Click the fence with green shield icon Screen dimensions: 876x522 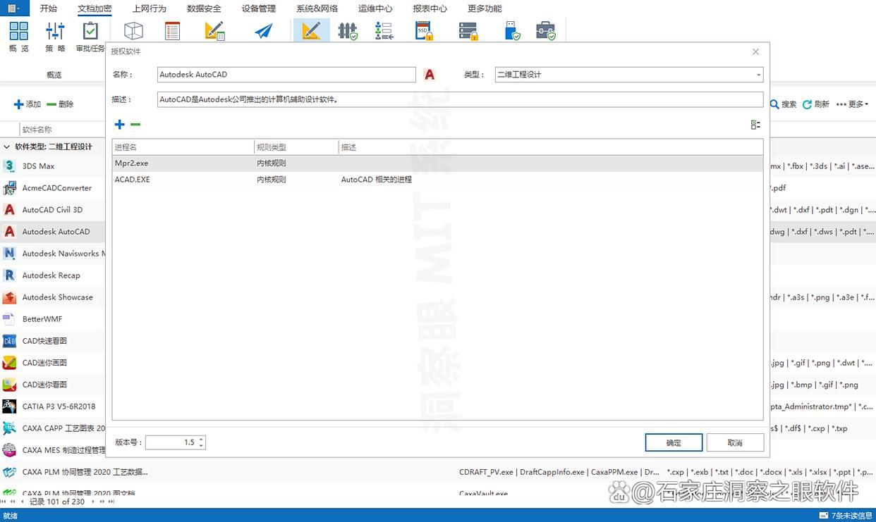[348, 31]
